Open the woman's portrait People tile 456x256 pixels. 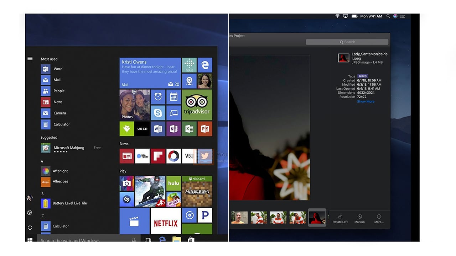[x=205, y=81]
